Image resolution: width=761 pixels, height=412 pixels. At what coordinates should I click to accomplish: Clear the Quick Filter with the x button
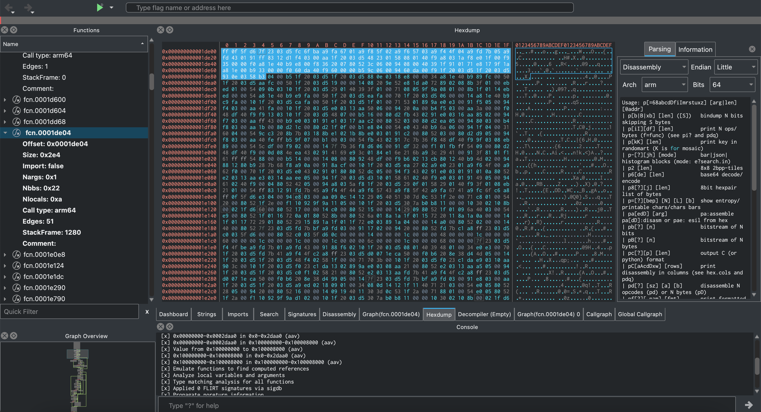coord(147,312)
